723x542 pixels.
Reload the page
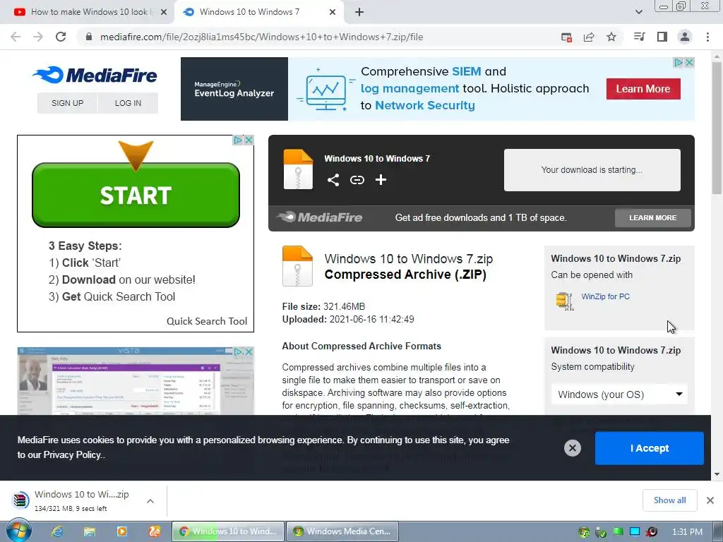coord(61,37)
